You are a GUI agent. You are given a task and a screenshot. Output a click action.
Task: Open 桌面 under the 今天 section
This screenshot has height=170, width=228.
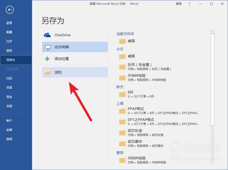pos(131,56)
